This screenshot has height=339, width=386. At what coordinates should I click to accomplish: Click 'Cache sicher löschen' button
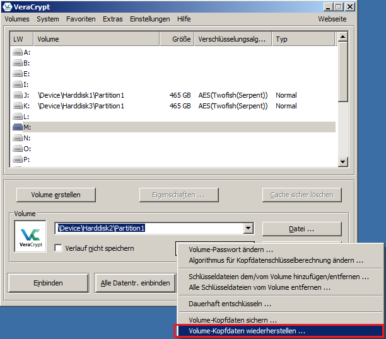302,195
